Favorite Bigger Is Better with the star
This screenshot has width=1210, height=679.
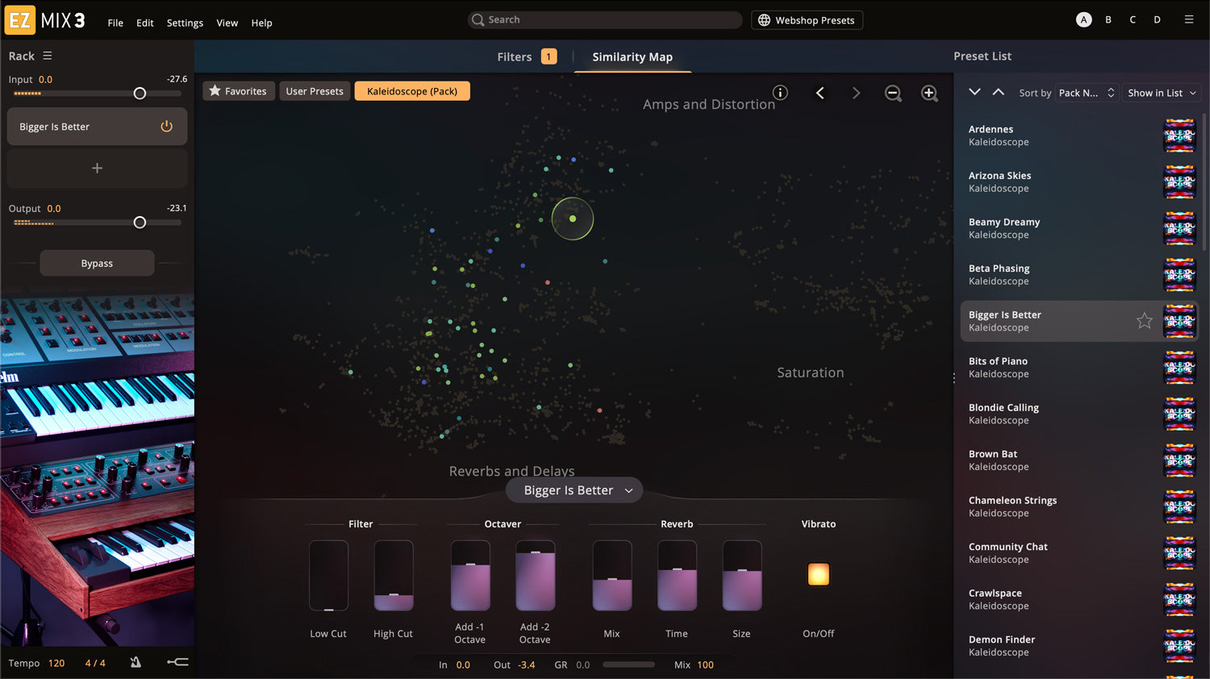1144,321
